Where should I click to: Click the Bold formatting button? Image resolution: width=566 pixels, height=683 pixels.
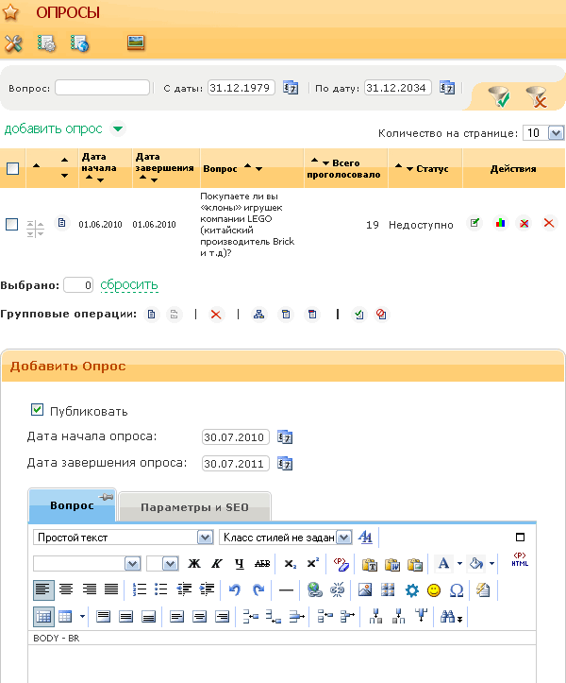click(x=195, y=564)
